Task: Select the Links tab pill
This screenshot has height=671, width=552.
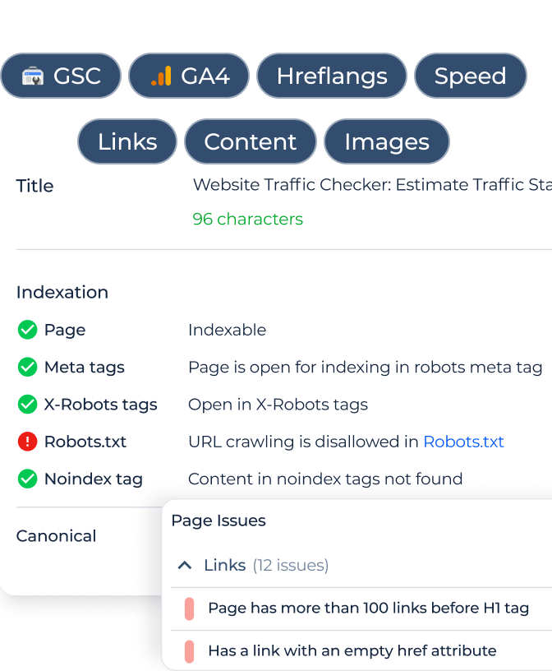Action: [x=127, y=141]
